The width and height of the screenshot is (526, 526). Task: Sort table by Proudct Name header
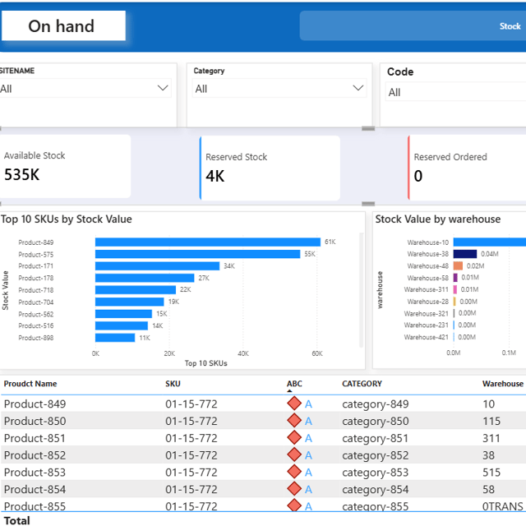click(30, 384)
